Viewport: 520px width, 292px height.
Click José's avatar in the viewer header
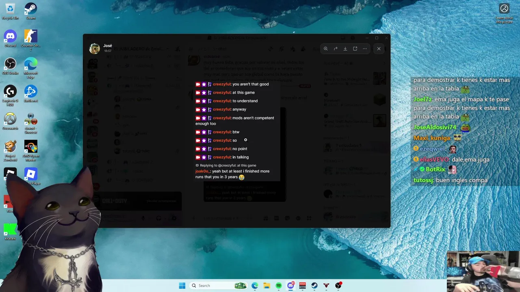(x=95, y=49)
